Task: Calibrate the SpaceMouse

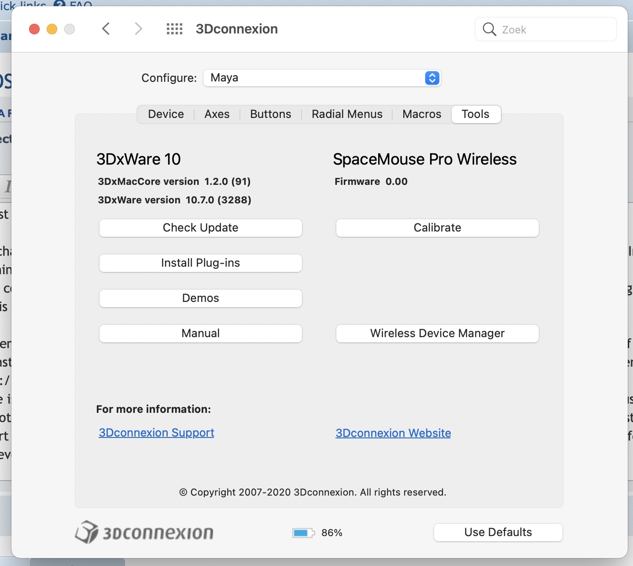Action: [438, 228]
